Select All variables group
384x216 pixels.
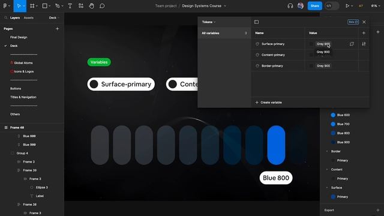coord(224,33)
